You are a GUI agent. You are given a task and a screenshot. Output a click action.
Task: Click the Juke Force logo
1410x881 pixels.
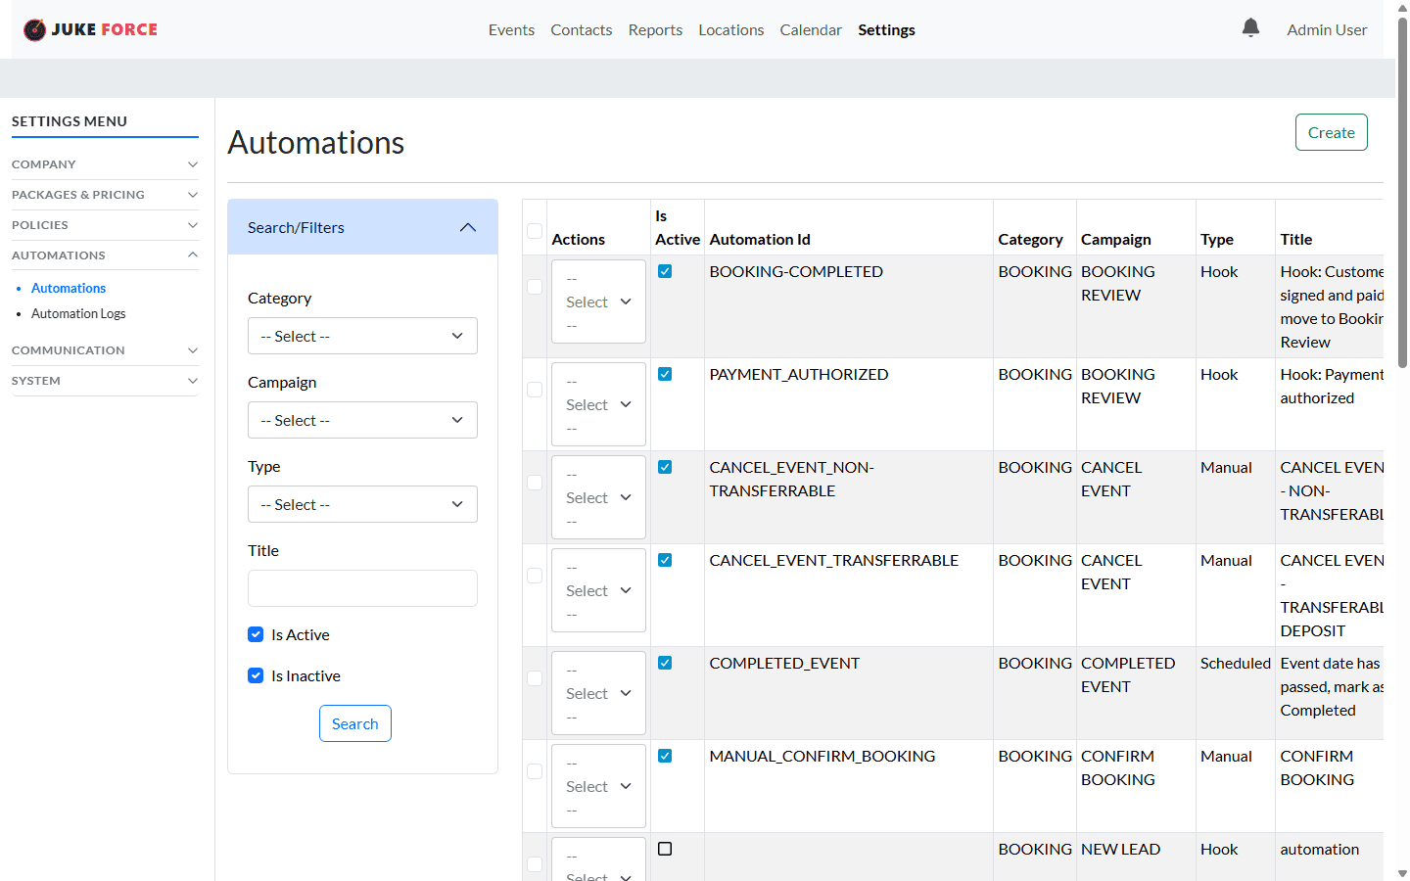point(90,29)
